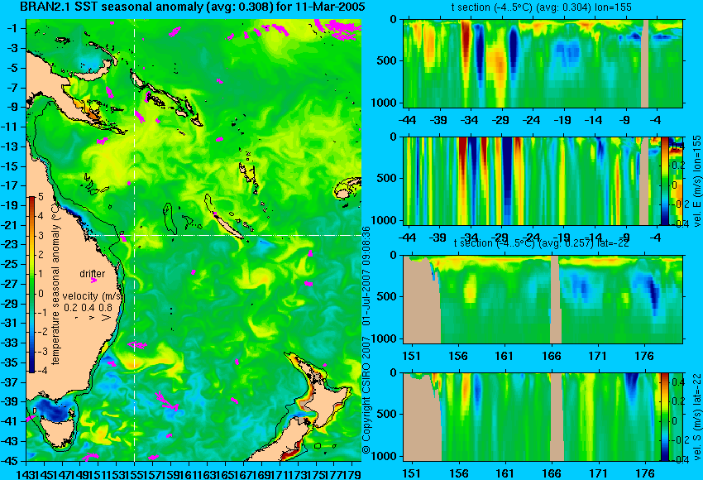
Task: Click the '166' label under lat=-22 temperature section
Action: [552, 356]
